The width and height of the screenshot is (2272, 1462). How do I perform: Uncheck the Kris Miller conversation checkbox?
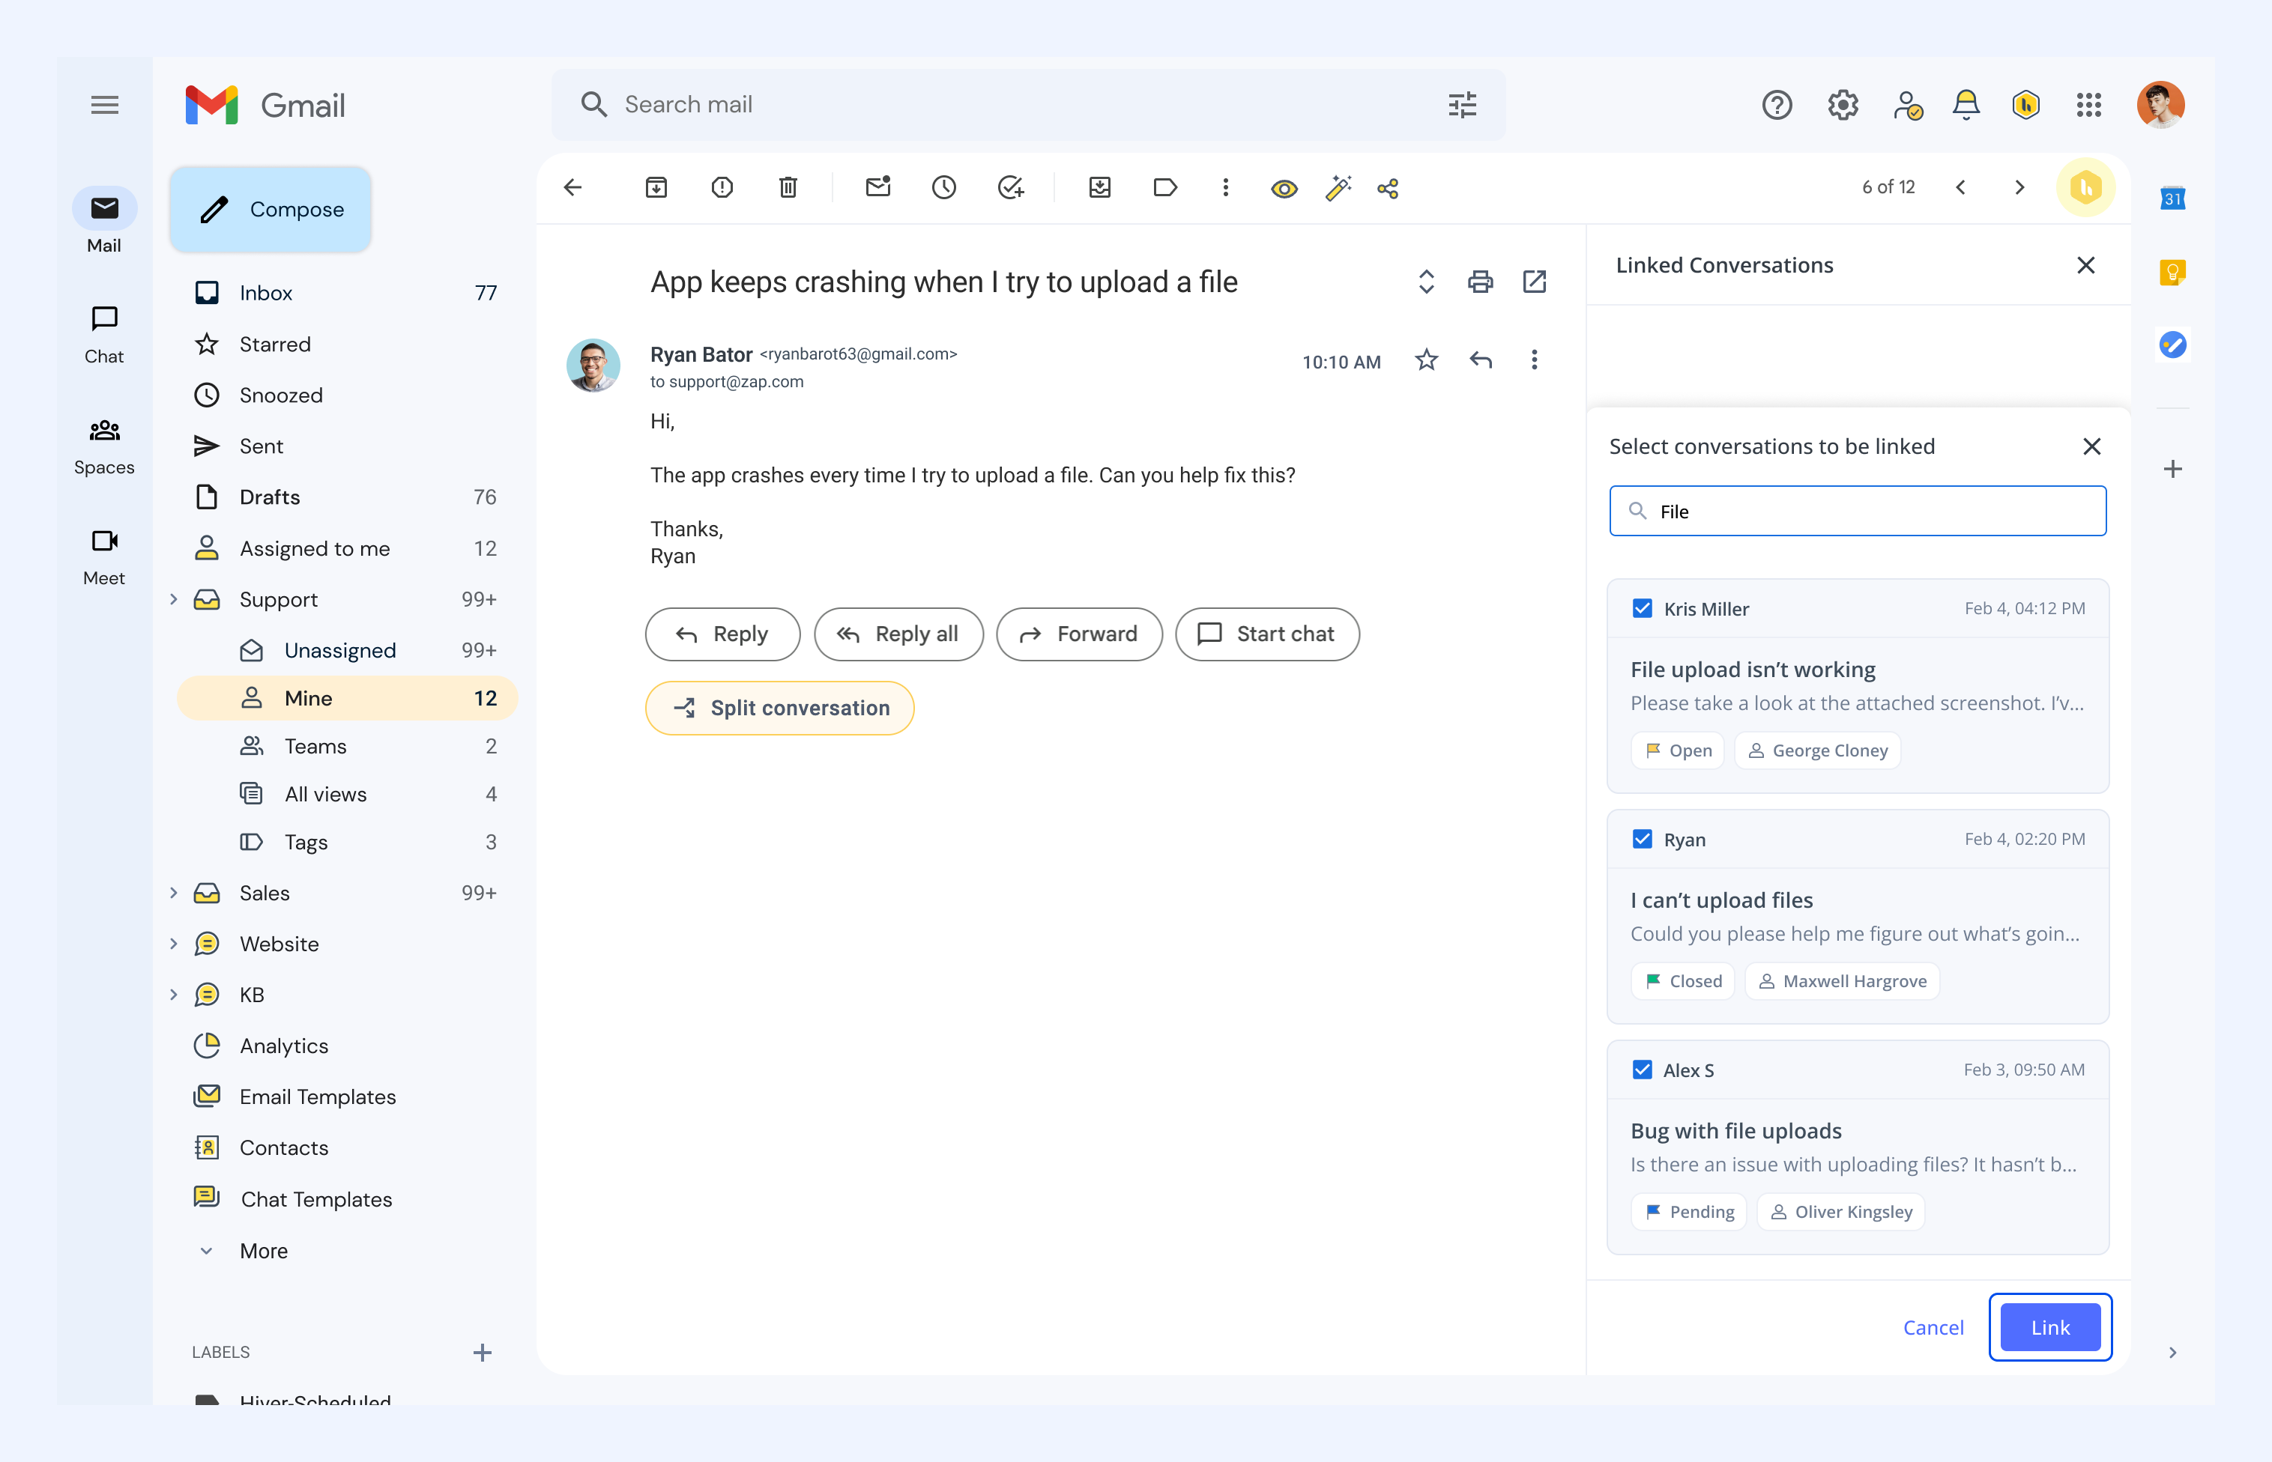coord(1643,608)
